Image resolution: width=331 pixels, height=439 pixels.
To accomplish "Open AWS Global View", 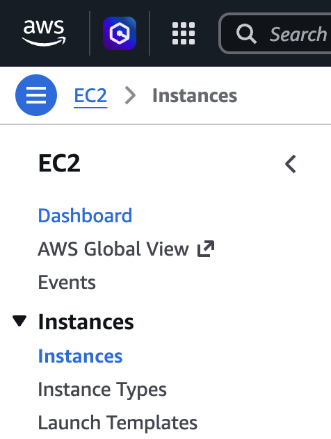I will pos(113,249).
